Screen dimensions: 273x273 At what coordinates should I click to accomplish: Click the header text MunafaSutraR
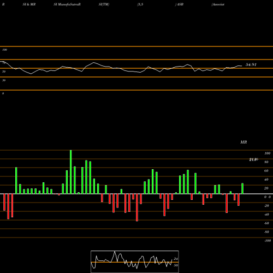(x=69, y=4)
